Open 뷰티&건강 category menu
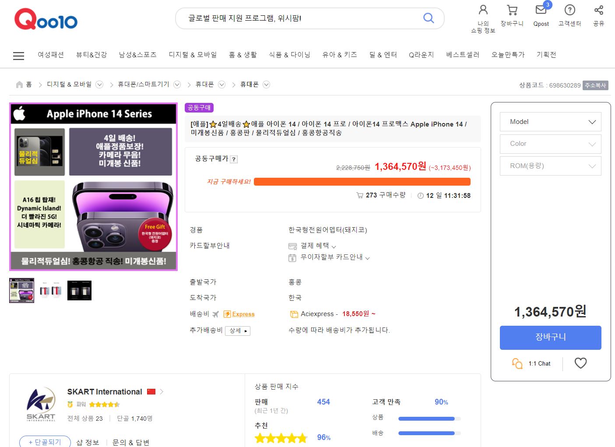Viewport: 615px width, 447px height. coord(91,55)
